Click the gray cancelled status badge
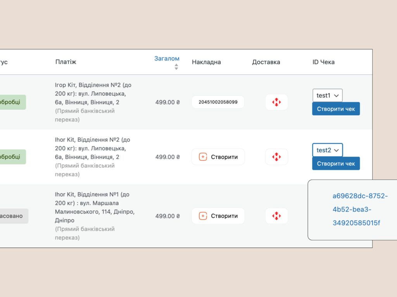Viewport: 397px width, 297px height. click(x=14, y=216)
